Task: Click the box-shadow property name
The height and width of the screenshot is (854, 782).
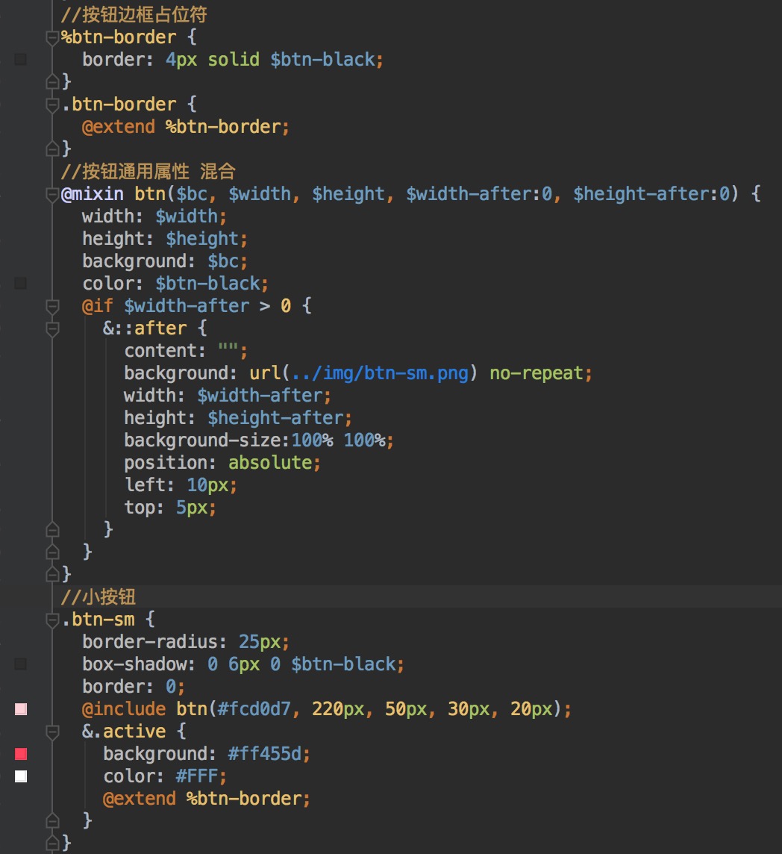Action: tap(134, 664)
